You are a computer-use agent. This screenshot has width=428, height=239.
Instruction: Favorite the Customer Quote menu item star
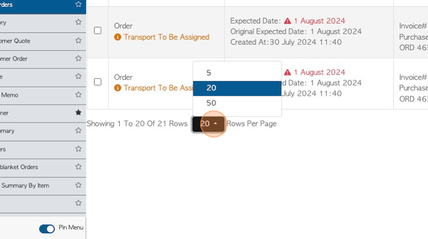click(78, 41)
